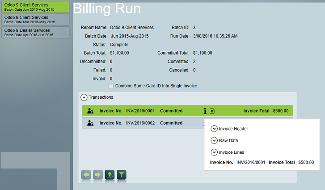Image resolution: width=325 pixels, height=190 pixels.
Task: Click the Committed status of invoice INV/2016/0001
Action: pyautogui.click(x=171, y=111)
